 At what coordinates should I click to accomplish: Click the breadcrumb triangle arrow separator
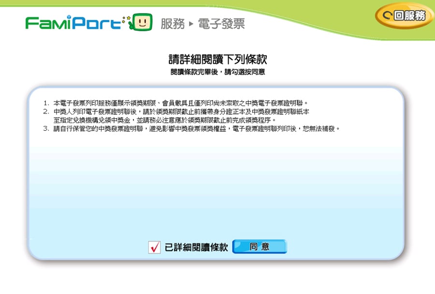191,24
